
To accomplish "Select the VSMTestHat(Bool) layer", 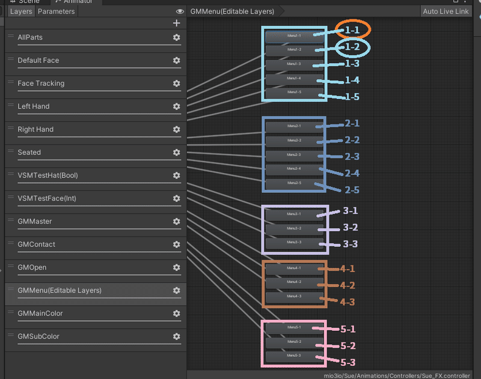I will [x=96, y=178].
